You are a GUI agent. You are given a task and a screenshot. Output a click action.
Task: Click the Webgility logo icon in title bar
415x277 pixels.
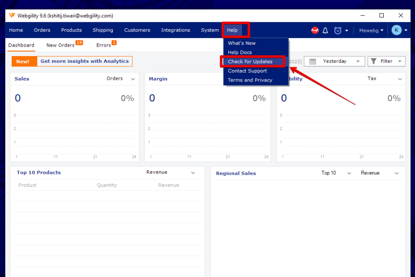point(12,15)
